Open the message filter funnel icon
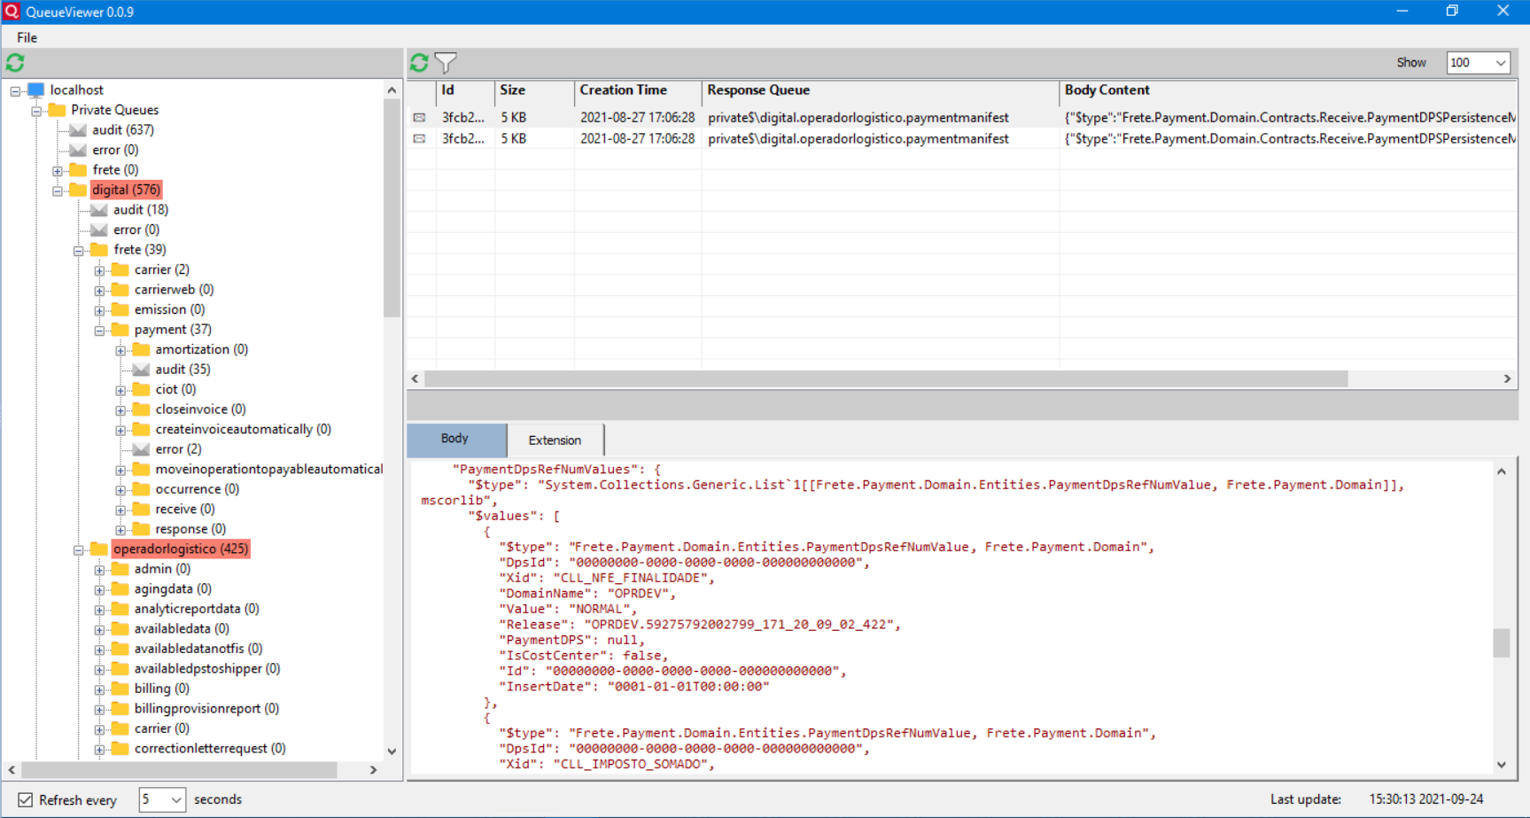Screen dimensions: 1530x818 coord(446,63)
